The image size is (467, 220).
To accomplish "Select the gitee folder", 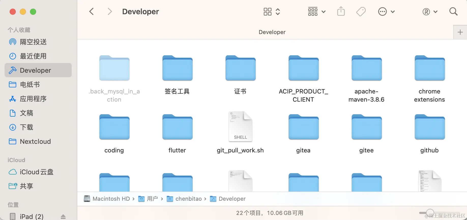I will (367, 134).
